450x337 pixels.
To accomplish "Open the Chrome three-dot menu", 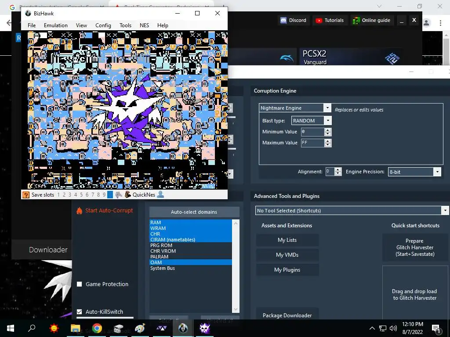I will 440,23.
